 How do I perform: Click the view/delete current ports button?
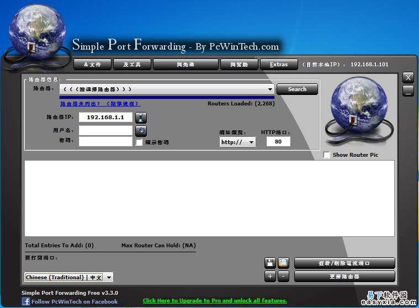(x=344, y=263)
